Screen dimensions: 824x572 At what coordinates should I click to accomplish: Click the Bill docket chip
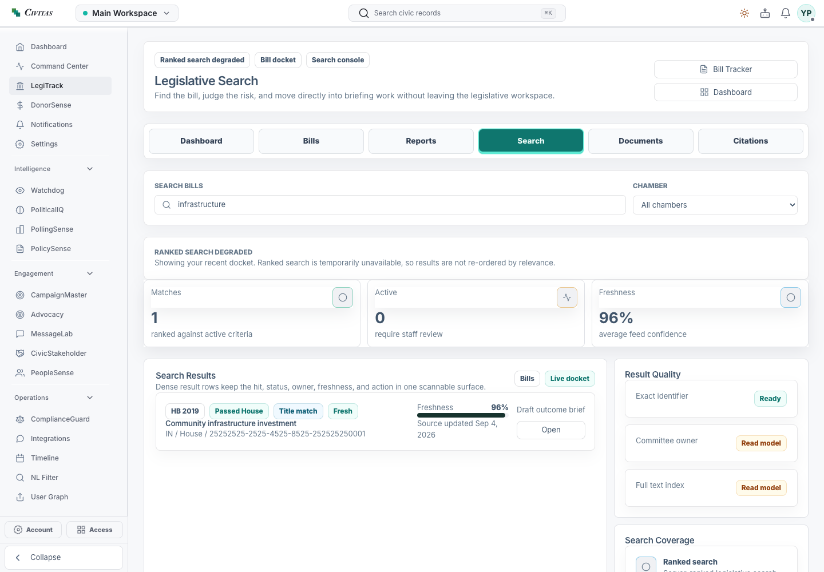pos(278,60)
